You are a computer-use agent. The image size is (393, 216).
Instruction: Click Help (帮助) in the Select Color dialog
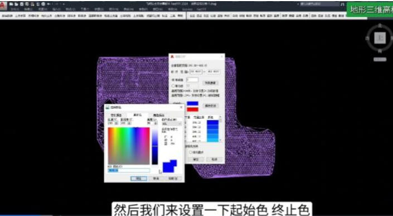pos(173,179)
